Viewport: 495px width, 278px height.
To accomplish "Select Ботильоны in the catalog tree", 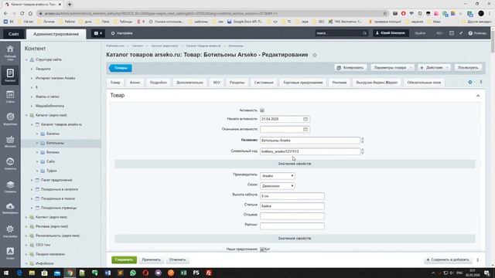I will (55, 143).
